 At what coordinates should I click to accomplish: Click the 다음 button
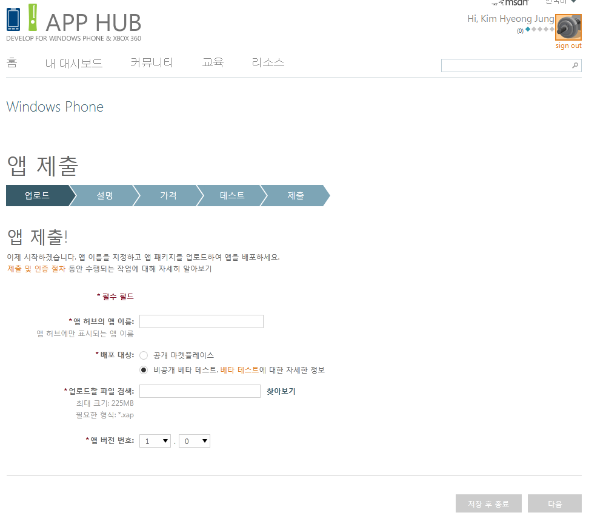pos(554,503)
